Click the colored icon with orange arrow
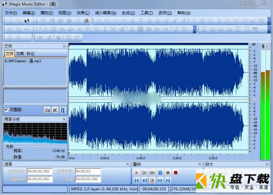 [86, 21]
